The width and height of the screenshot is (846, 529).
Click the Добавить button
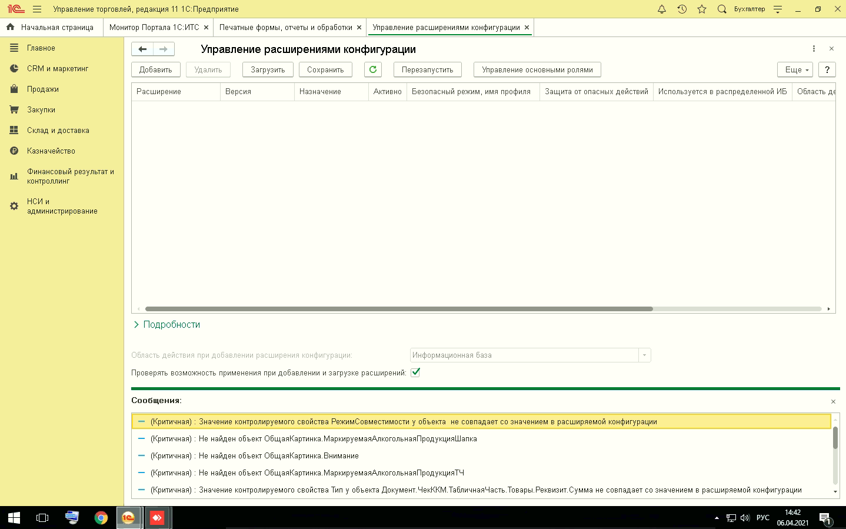pos(155,69)
